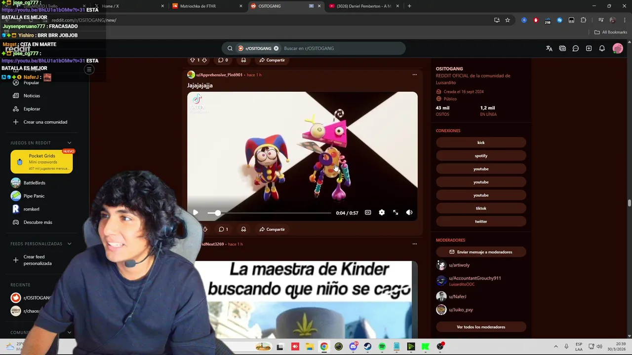Mute the video volume

[409, 213]
